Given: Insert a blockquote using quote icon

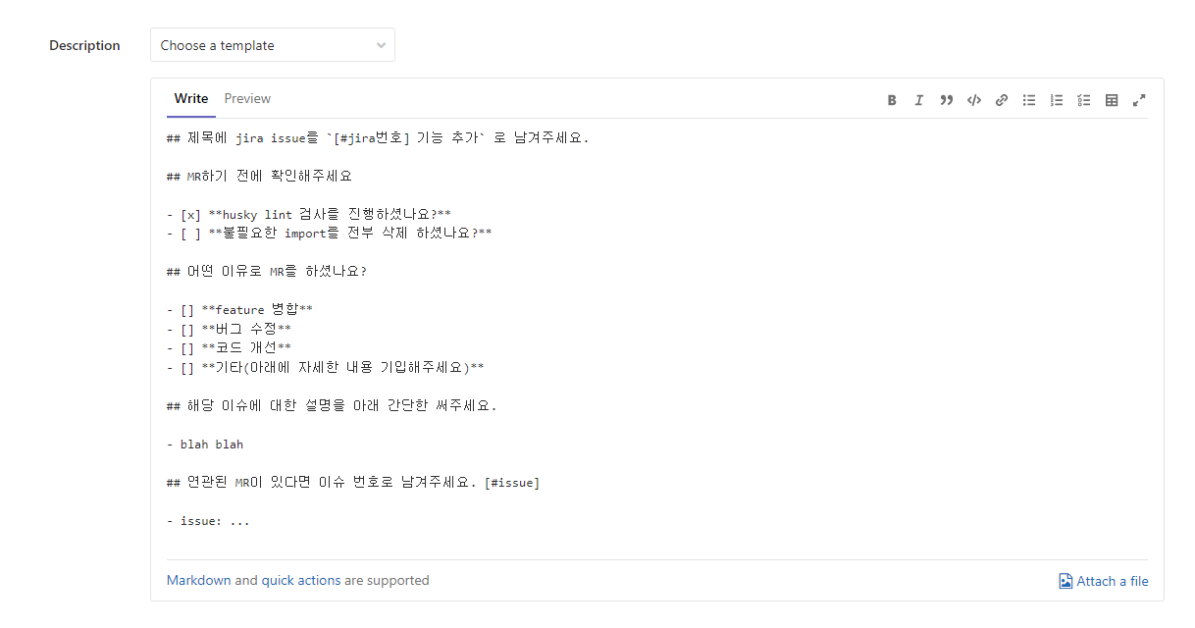Looking at the screenshot, I should click(947, 100).
